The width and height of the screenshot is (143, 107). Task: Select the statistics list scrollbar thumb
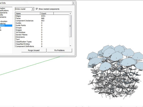coord(70,26)
